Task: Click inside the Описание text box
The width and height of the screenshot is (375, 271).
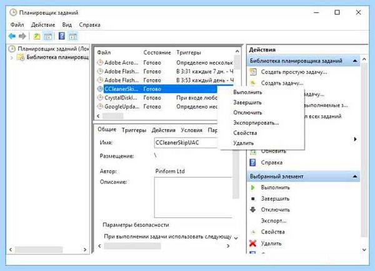Action: pyautogui.click(x=193, y=197)
